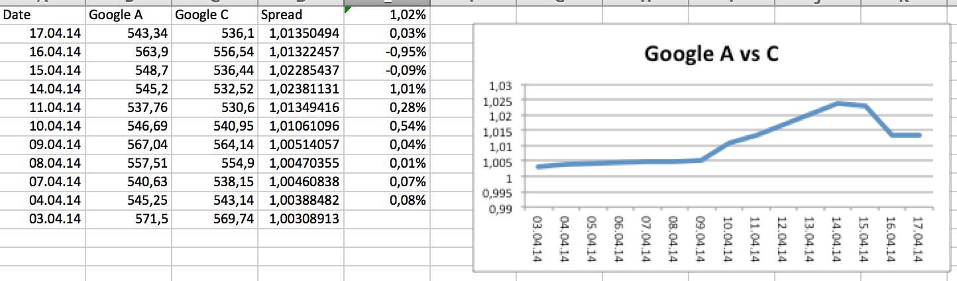Screen dimensions: 957x281
Task: Click Google A value 537,76
Action: point(129,107)
